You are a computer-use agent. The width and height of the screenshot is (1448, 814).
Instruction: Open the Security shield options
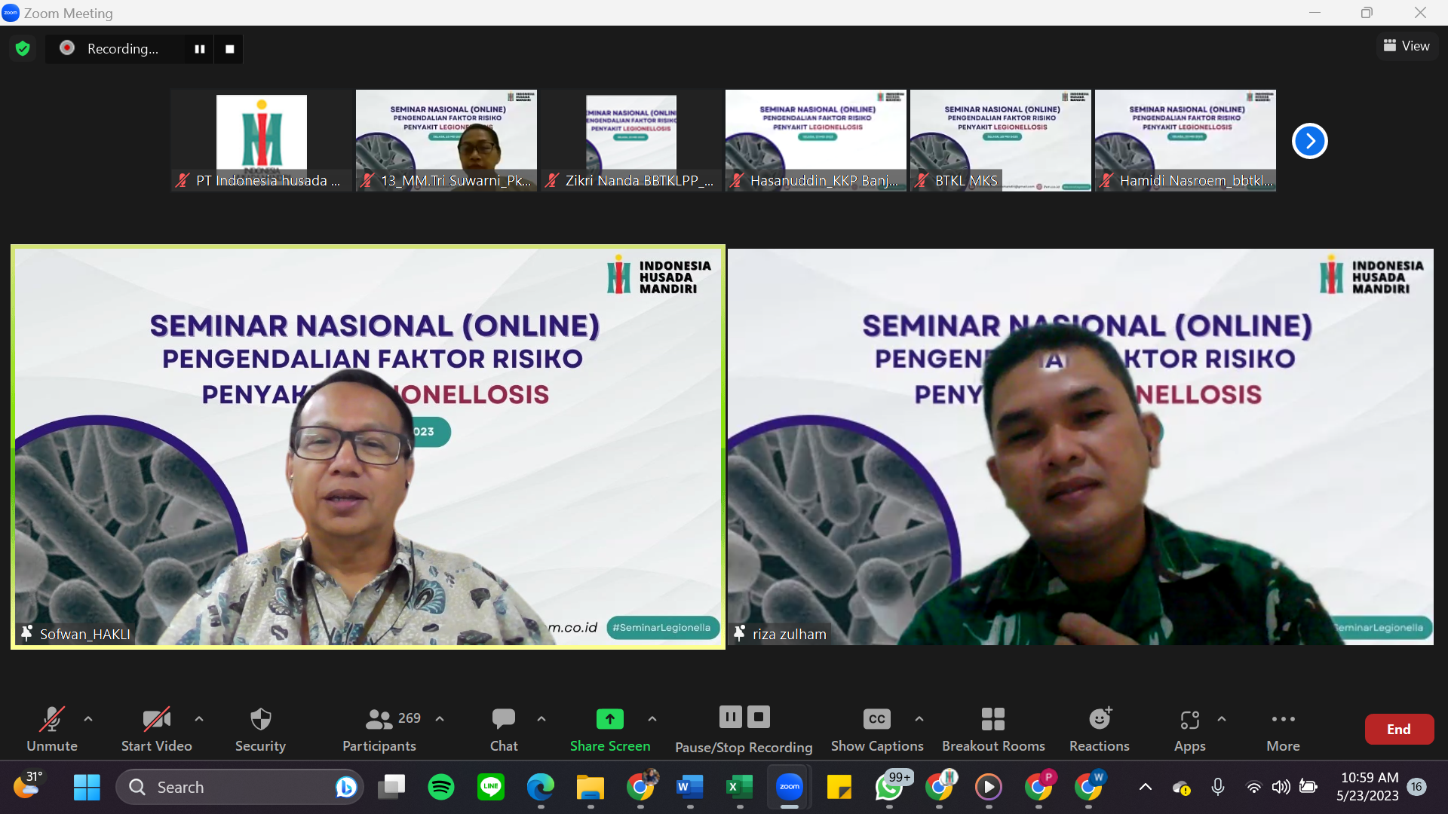point(260,729)
